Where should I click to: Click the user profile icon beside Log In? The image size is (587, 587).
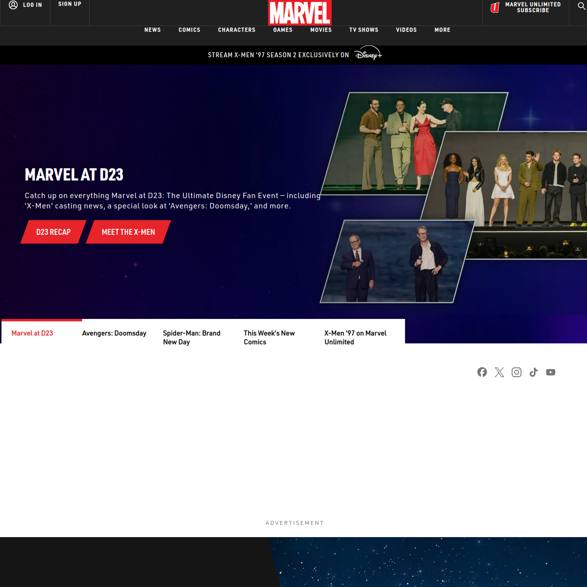click(x=13, y=5)
